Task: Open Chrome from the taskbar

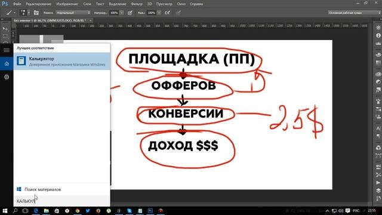Action: point(78,211)
